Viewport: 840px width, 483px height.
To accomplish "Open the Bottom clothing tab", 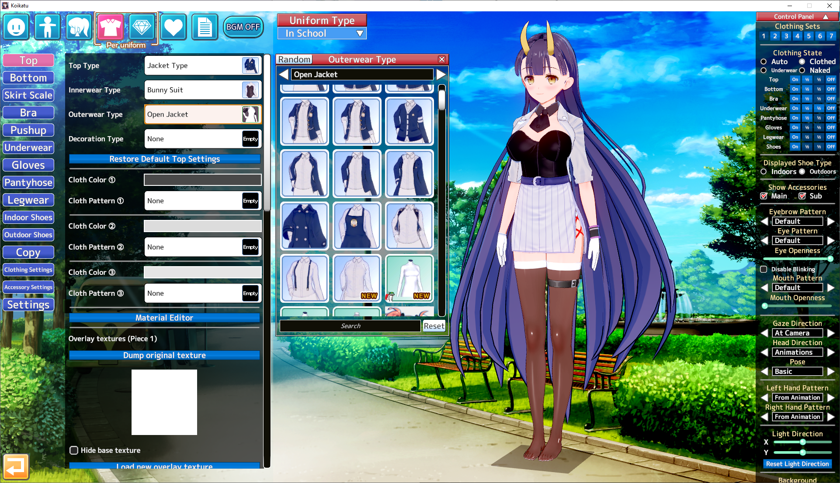I will 28,78.
